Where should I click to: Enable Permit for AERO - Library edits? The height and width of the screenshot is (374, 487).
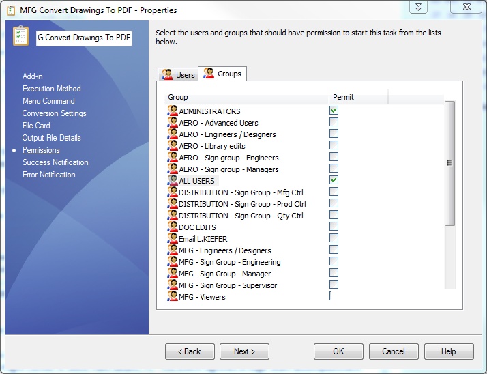(334, 145)
